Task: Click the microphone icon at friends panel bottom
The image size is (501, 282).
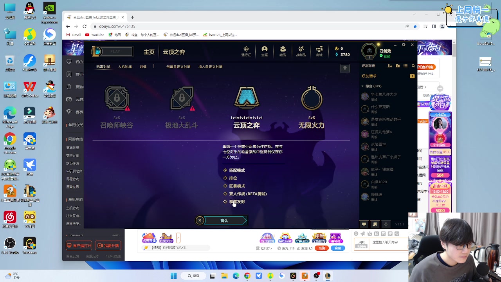Action: [386, 224]
